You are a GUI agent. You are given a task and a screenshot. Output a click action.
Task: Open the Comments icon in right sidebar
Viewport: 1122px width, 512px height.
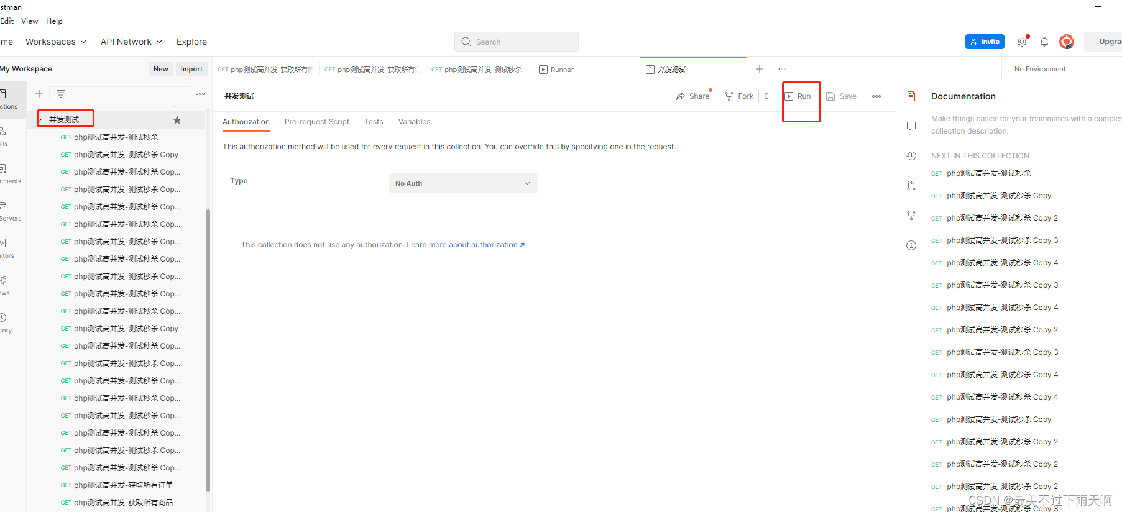911,126
